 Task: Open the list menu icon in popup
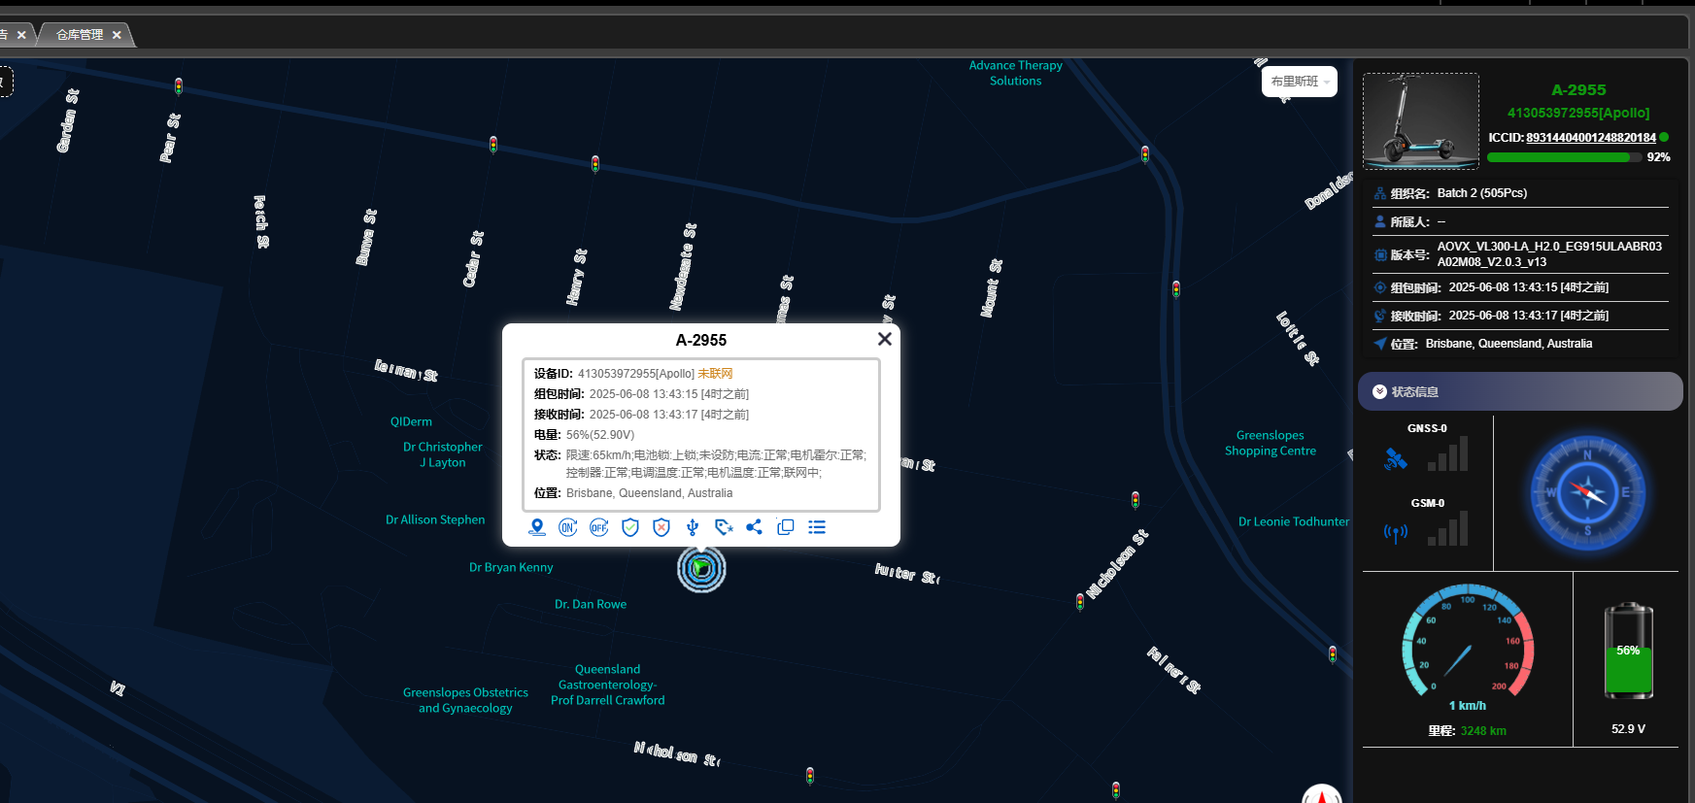(817, 527)
